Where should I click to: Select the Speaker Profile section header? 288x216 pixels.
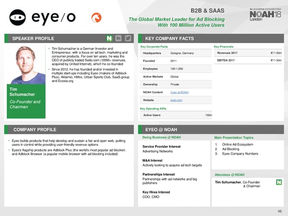pyautogui.click(x=34, y=38)
